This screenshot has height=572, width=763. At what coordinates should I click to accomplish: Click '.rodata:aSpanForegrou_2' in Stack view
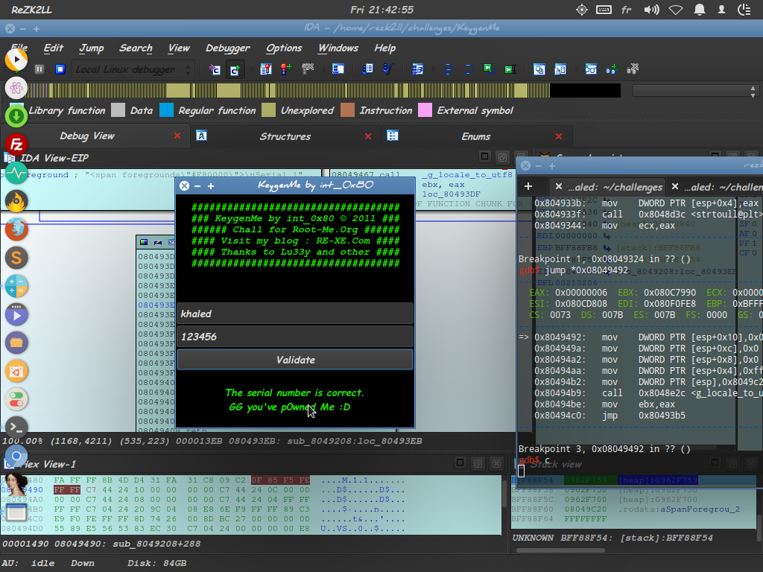coord(679,509)
